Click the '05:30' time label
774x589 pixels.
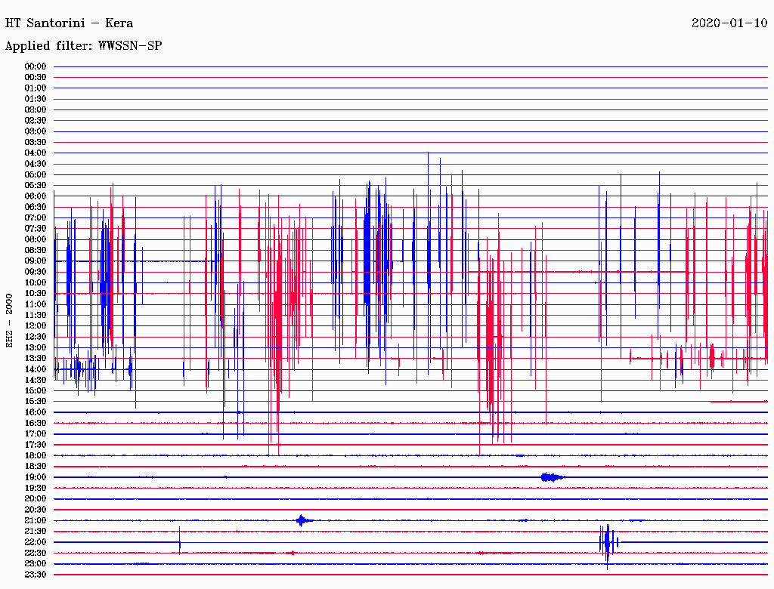(x=36, y=186)
